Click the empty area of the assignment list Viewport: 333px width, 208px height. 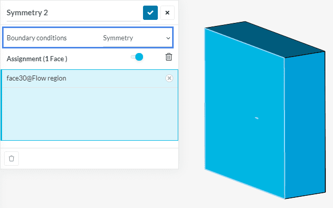(89, 115)
